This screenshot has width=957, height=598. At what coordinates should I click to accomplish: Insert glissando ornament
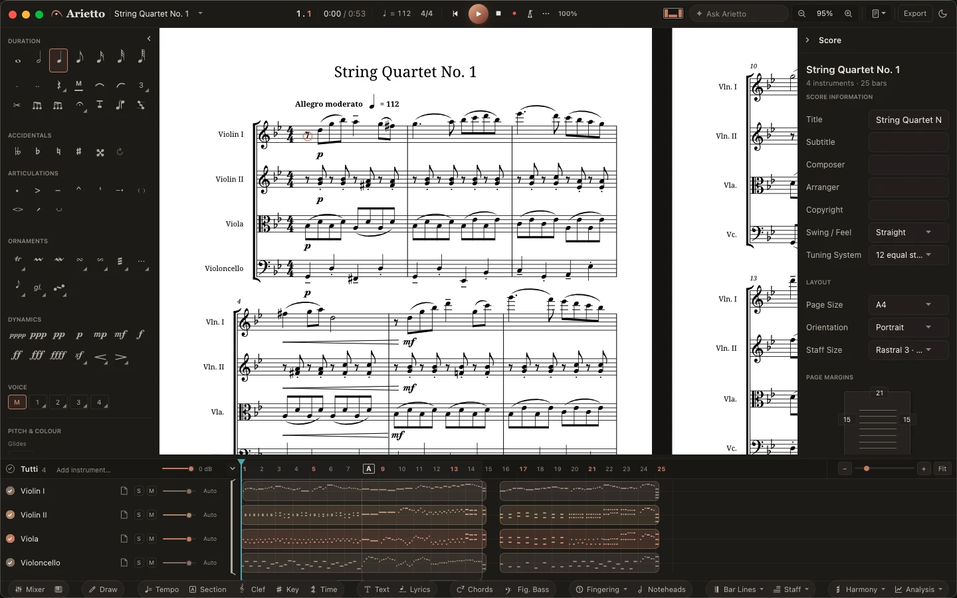[x=38, y=288]
